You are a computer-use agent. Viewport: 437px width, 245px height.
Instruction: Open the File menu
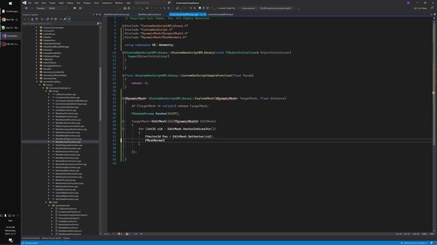point(29,3)
